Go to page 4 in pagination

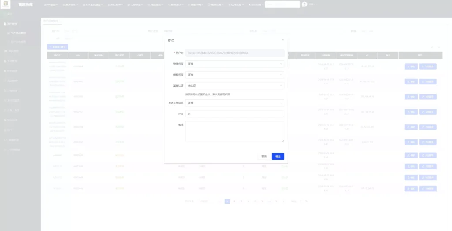(248, 202)
